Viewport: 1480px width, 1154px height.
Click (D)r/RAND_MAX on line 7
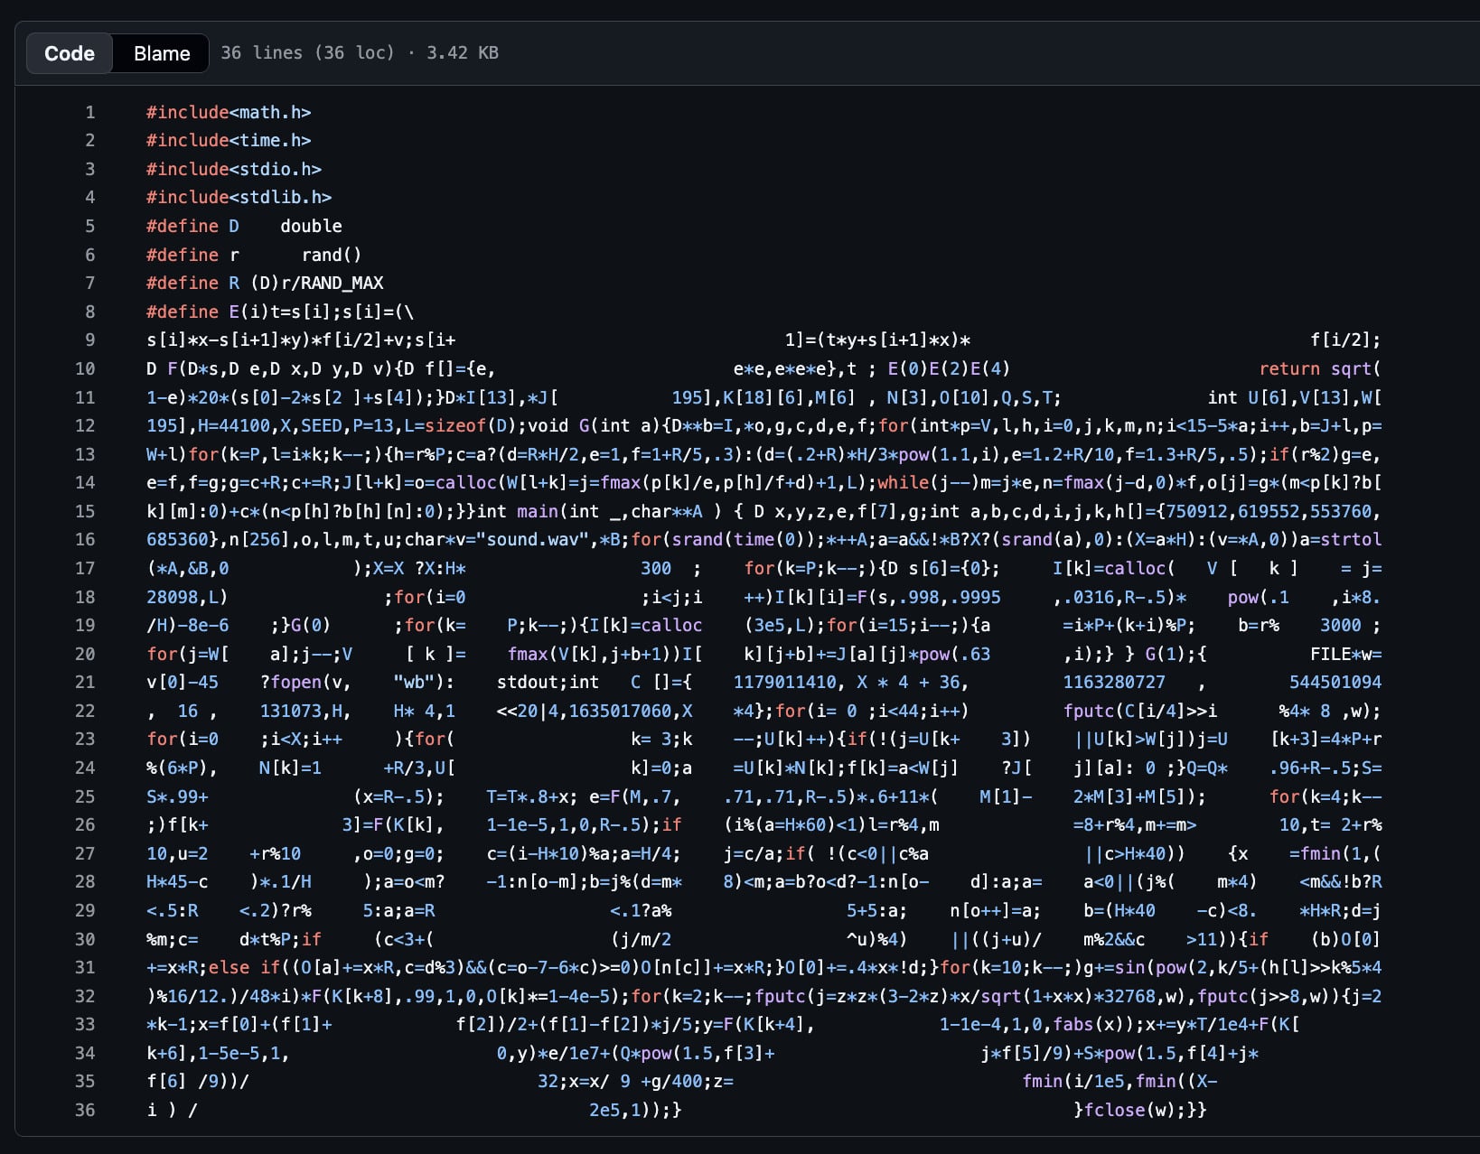[317, 283]
